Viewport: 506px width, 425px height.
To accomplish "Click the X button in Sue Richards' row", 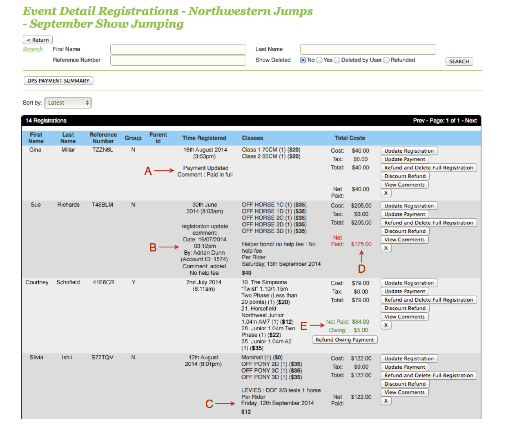I will click(386, 248).
